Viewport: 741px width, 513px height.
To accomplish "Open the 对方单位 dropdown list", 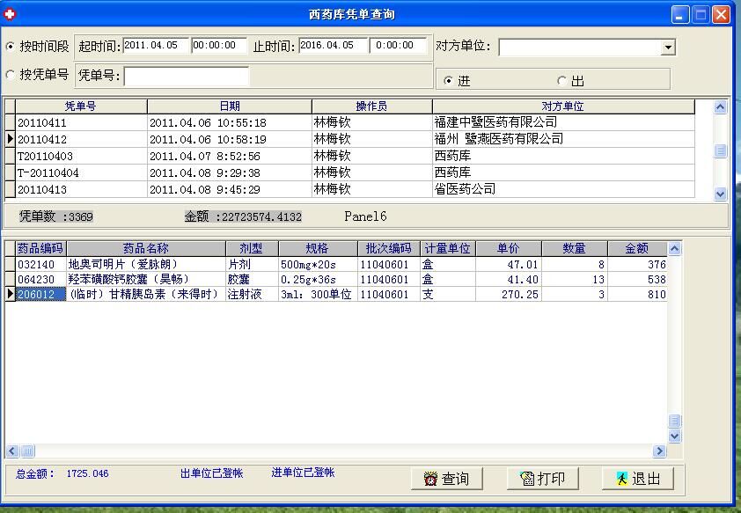I will click(668, 48).
